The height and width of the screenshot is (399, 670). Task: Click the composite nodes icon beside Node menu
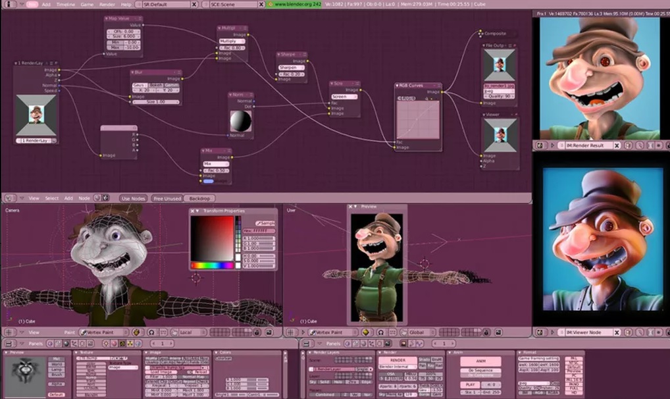click(x=105, y=198)
